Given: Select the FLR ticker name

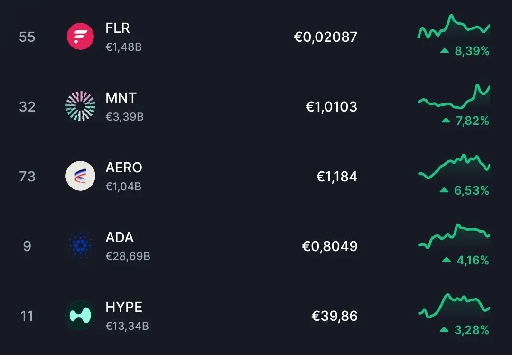Looking at the screenshot, I should click(118, 28).
